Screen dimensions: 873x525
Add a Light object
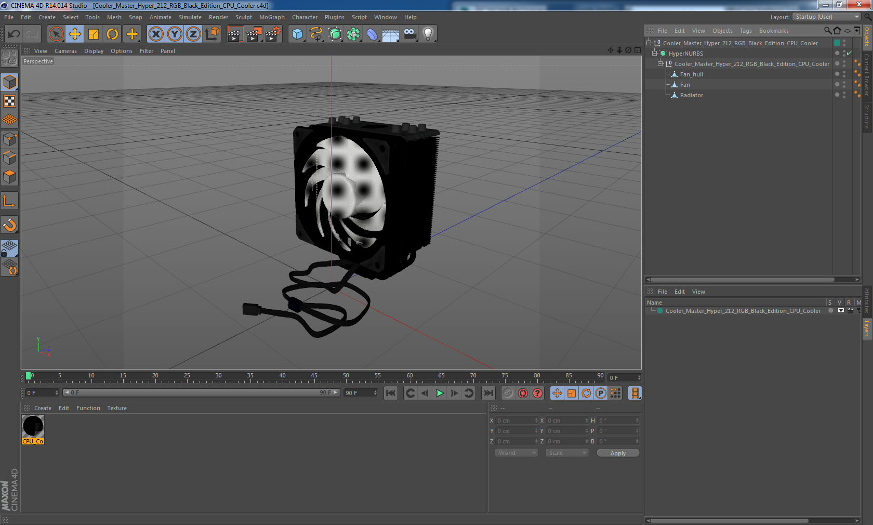pos(428,34)
